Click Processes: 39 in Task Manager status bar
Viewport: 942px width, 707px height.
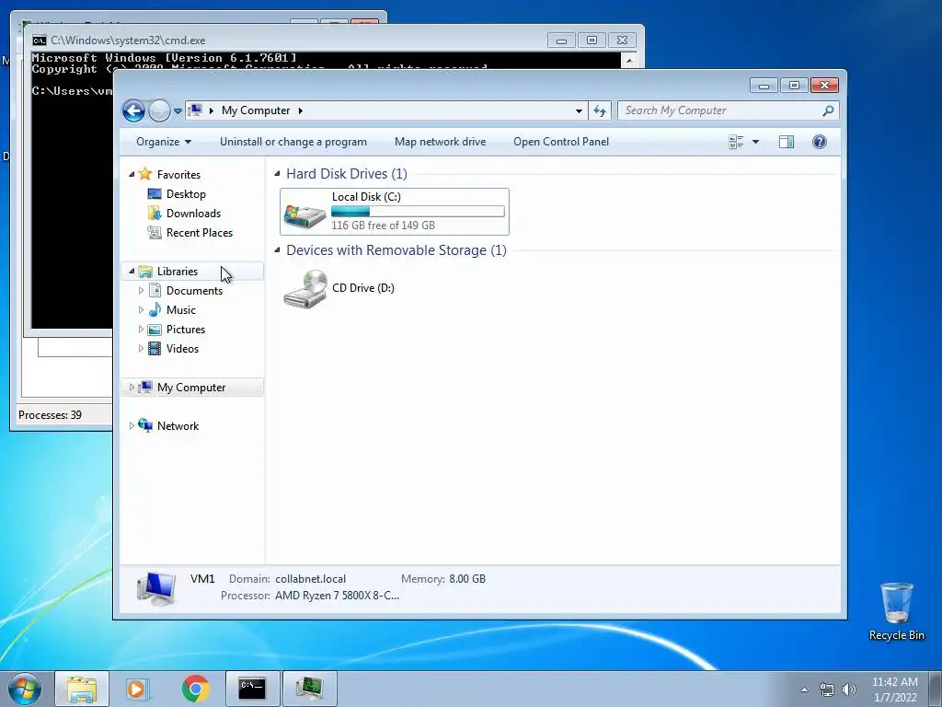50,415
